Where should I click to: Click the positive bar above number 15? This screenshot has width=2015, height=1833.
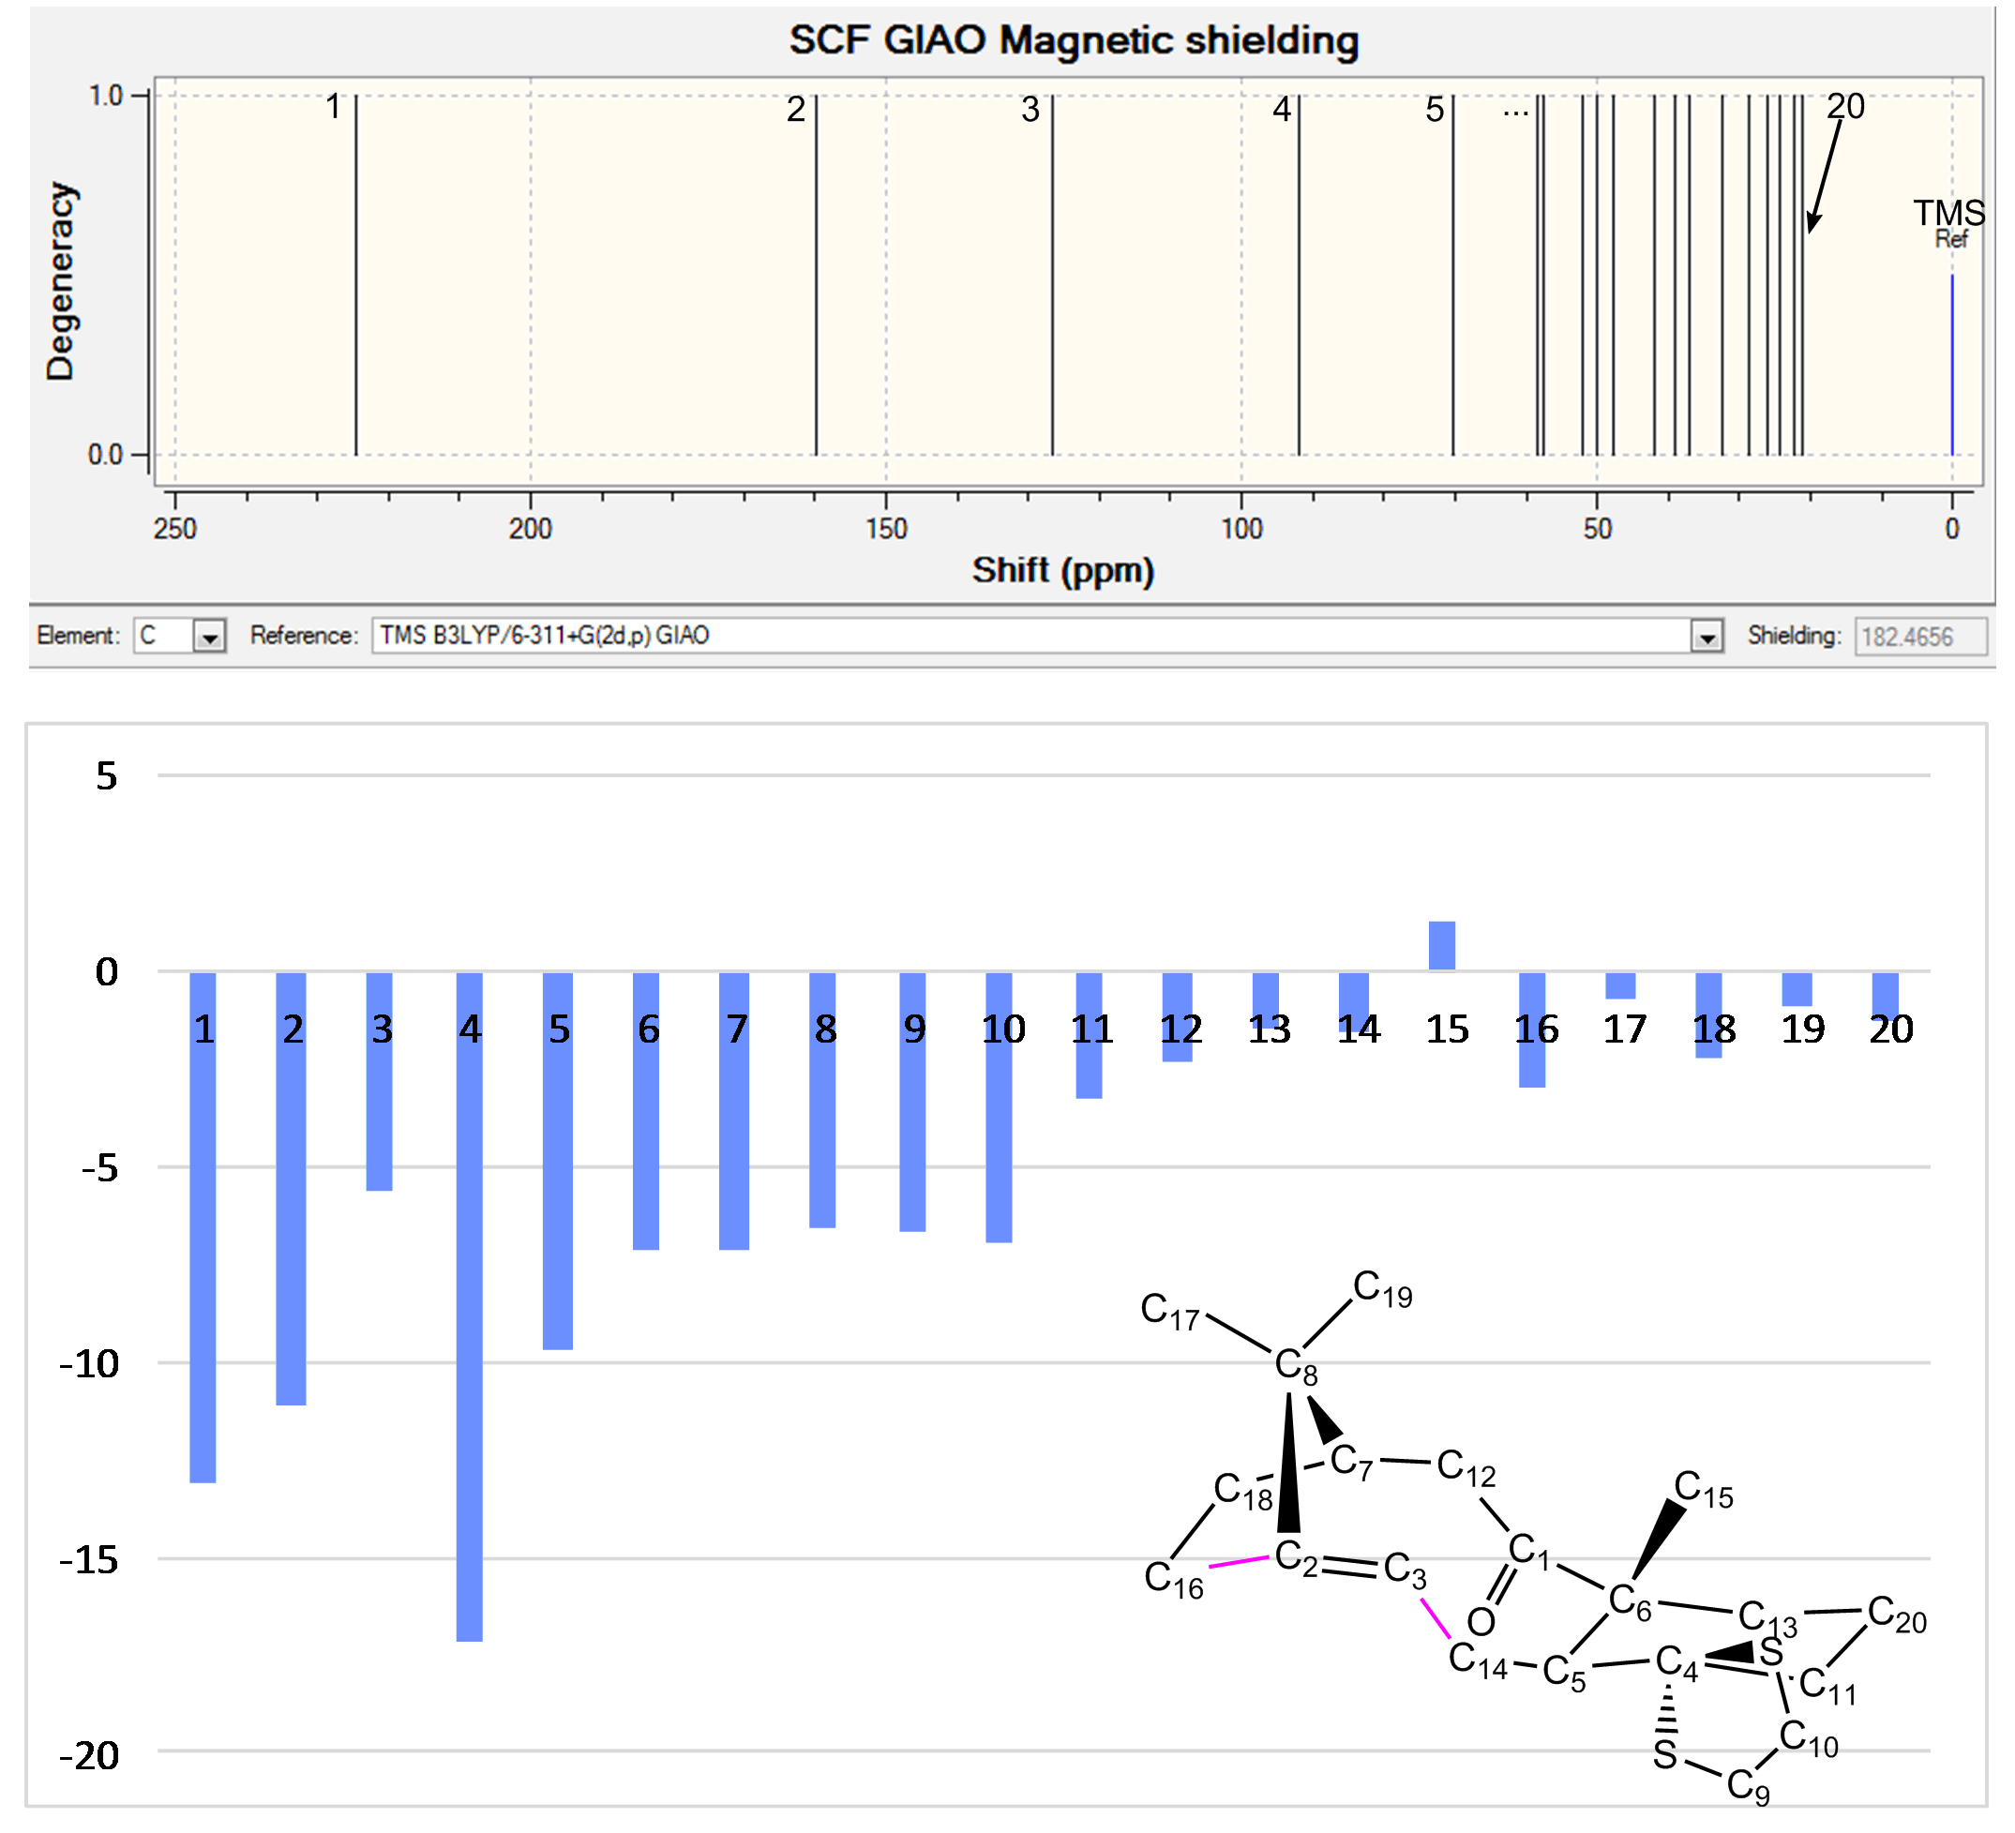[1441, 945]
